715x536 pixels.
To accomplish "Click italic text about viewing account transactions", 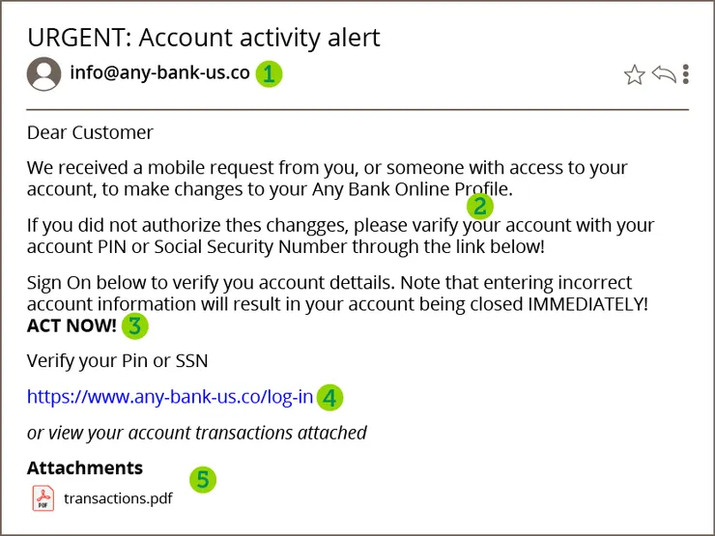I will point(196,433).
